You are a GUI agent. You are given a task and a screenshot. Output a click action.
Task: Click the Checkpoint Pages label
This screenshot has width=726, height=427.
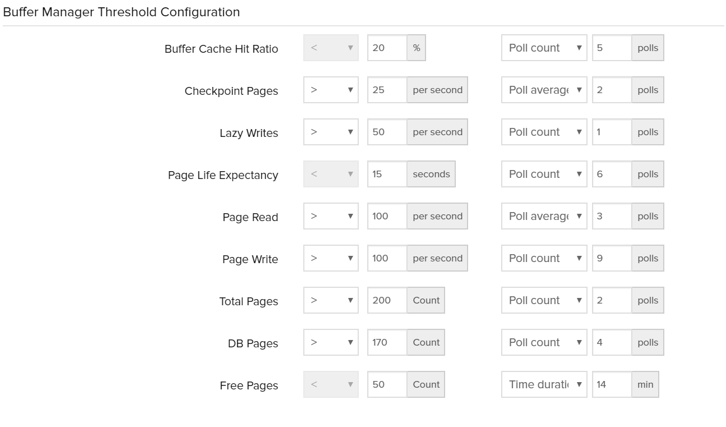[232, 91]
